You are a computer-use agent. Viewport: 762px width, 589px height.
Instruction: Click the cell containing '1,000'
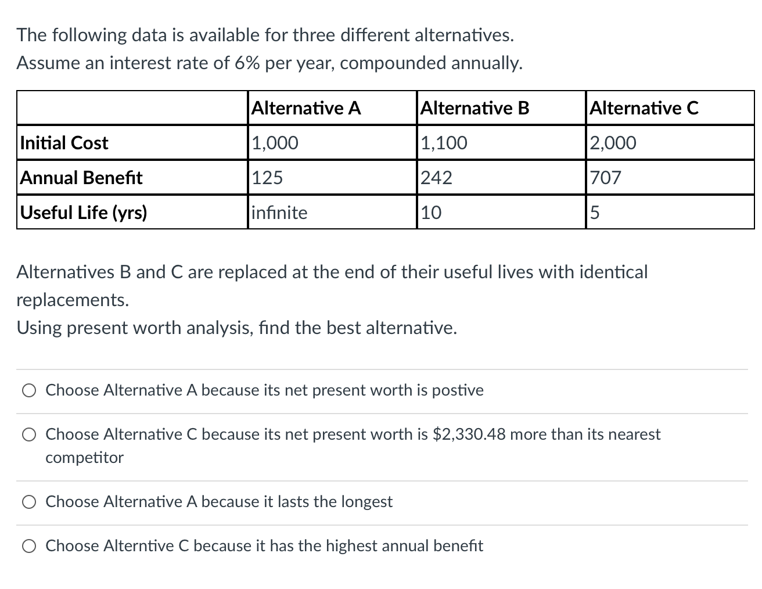(275, 143)
